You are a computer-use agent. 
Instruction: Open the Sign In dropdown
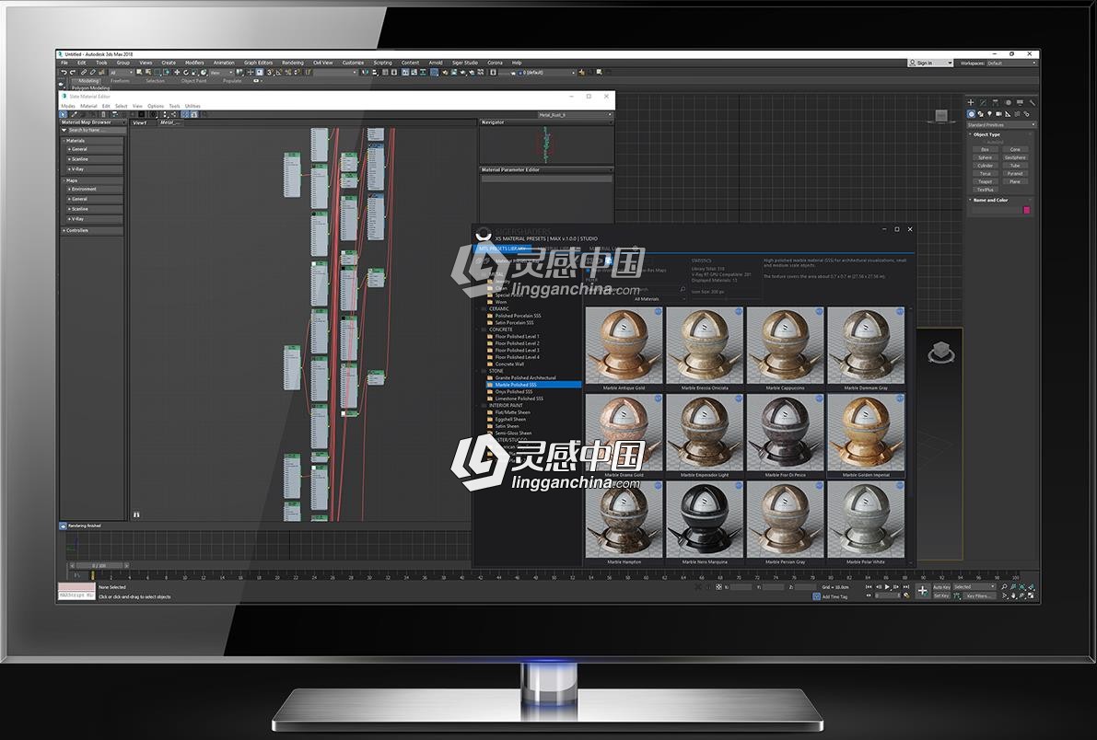coord(930,63)
